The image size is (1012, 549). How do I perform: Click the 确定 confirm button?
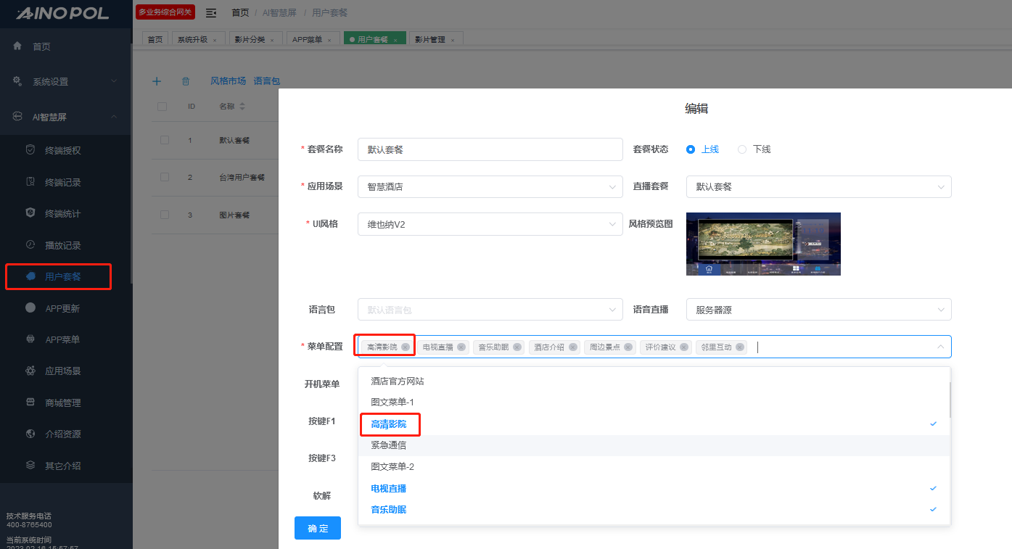[317, 528]
